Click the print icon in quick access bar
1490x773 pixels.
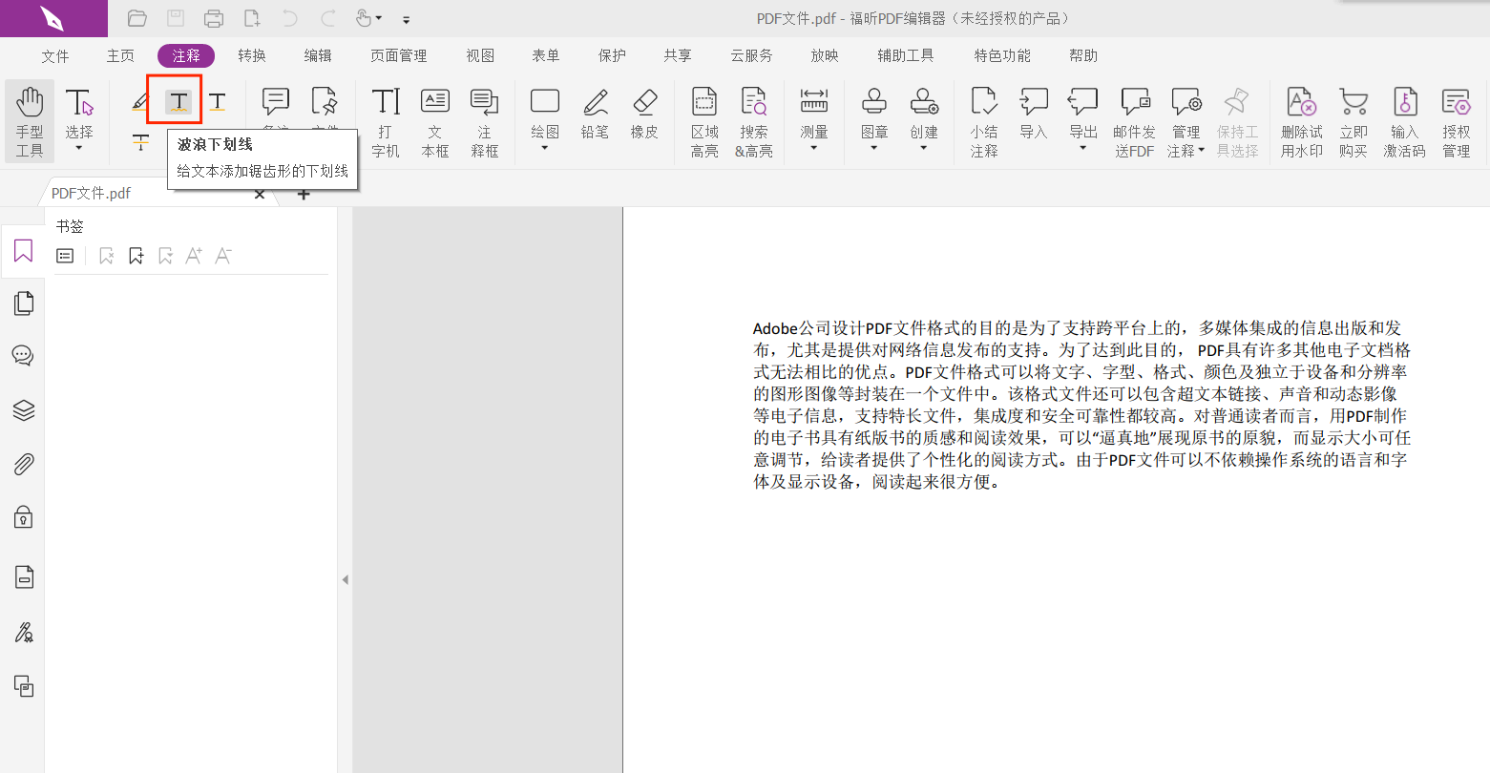214,18
